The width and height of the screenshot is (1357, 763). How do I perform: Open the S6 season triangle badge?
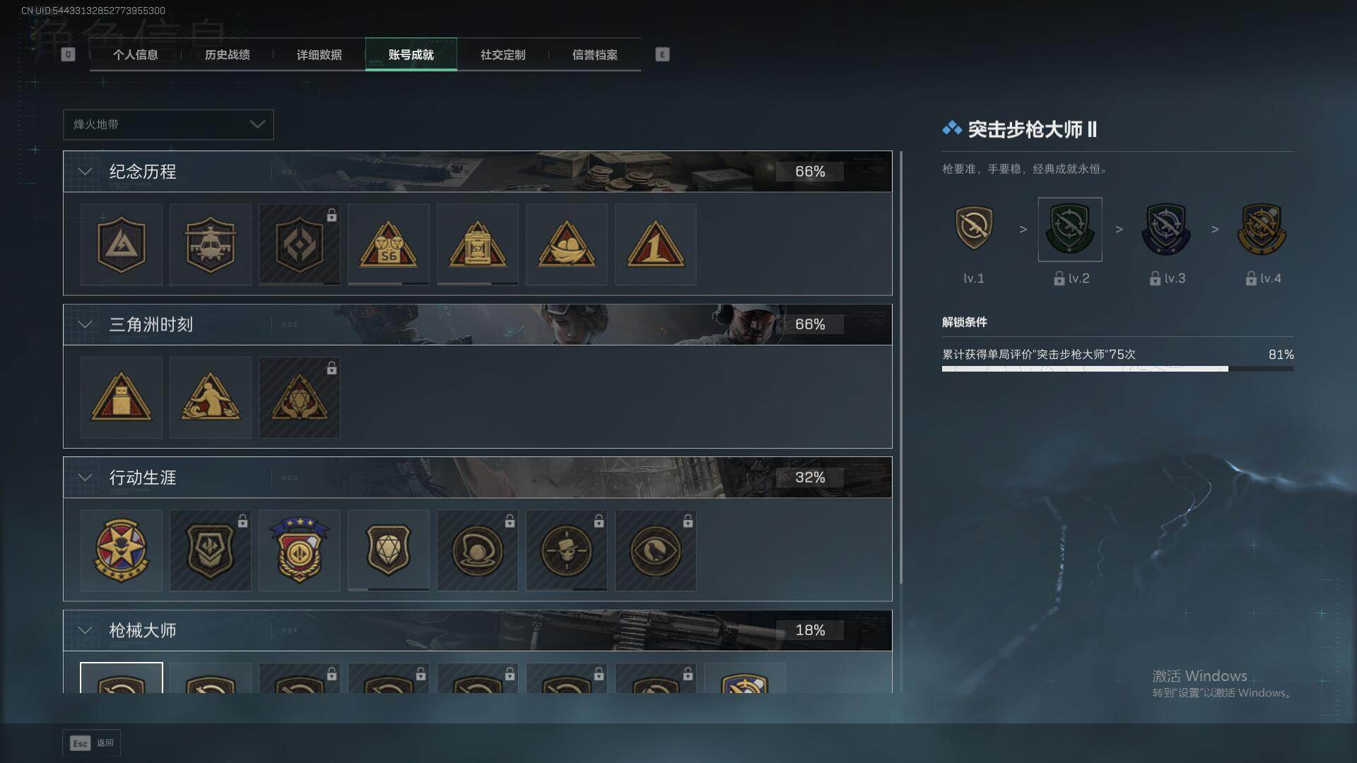[x=388, y=244]
